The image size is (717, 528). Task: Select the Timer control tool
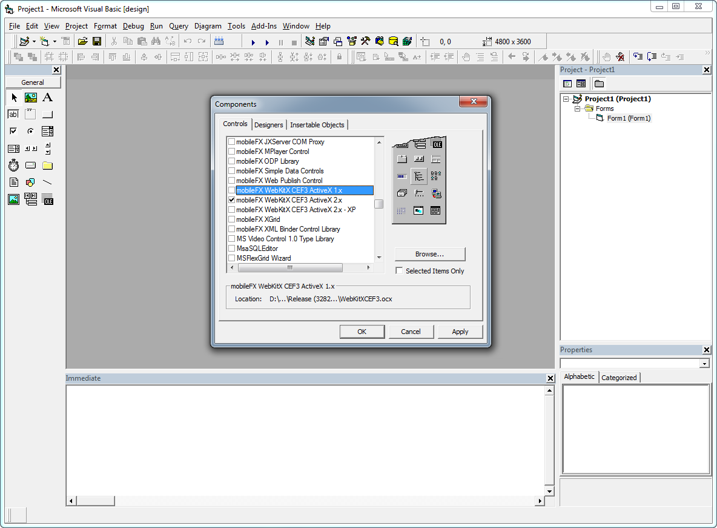pos(14,165)
